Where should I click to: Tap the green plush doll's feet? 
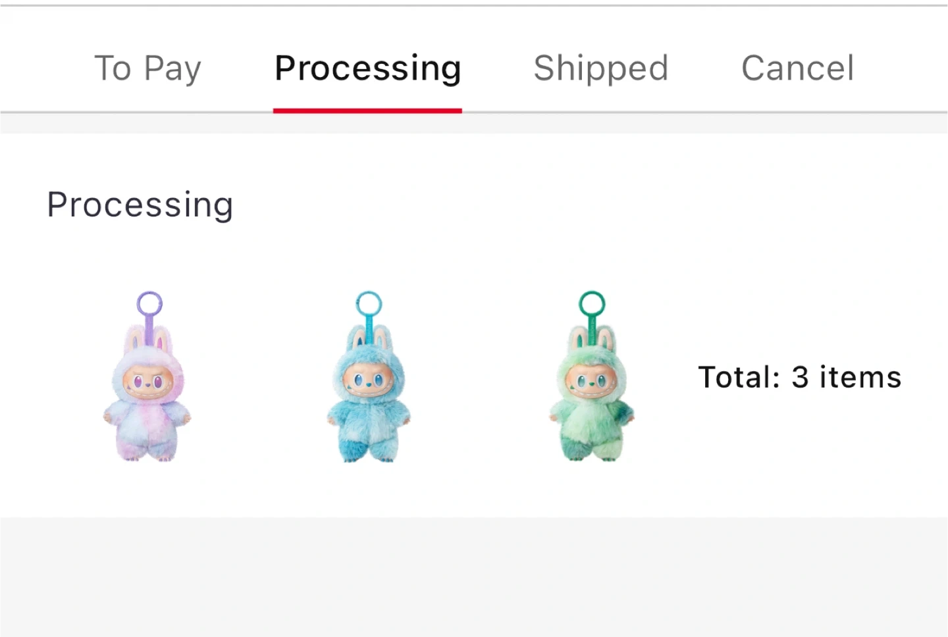click(591, 454)
